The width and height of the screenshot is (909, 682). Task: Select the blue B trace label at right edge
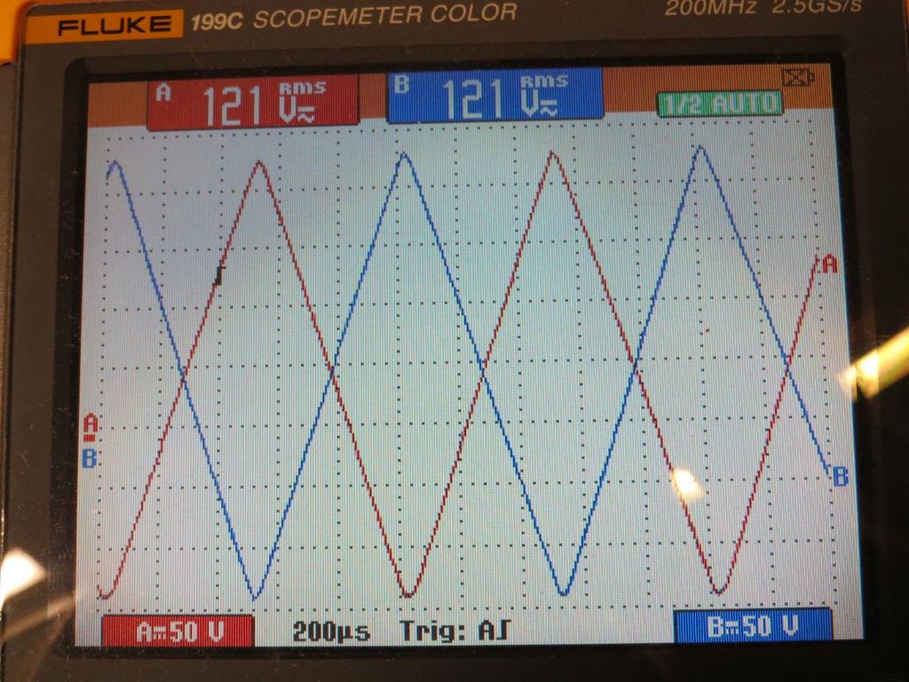coord(840,477)
